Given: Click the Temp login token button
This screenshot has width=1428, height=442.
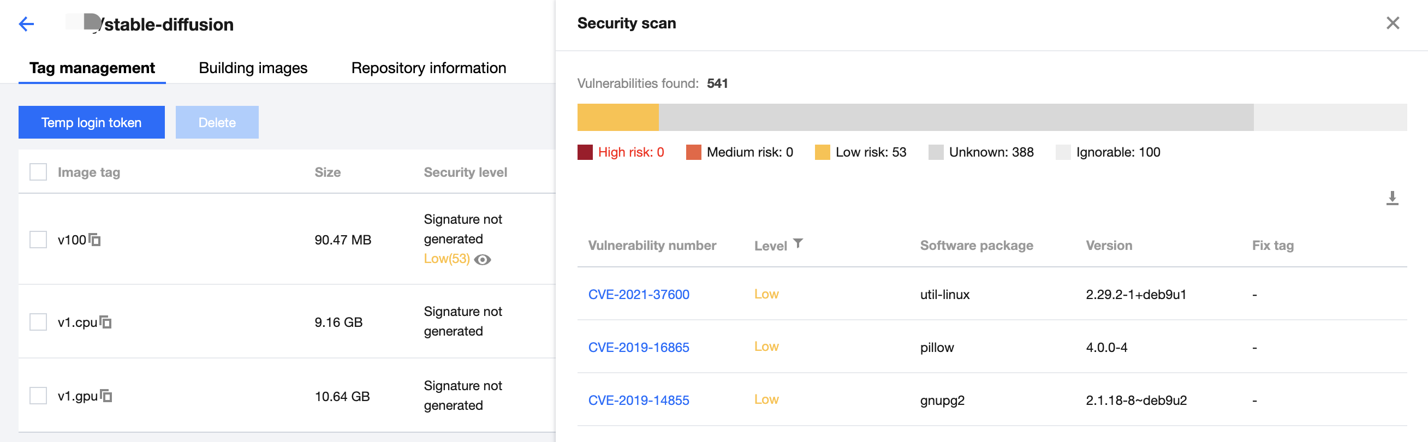Looking at the screenshot, I should click(92, 122).
